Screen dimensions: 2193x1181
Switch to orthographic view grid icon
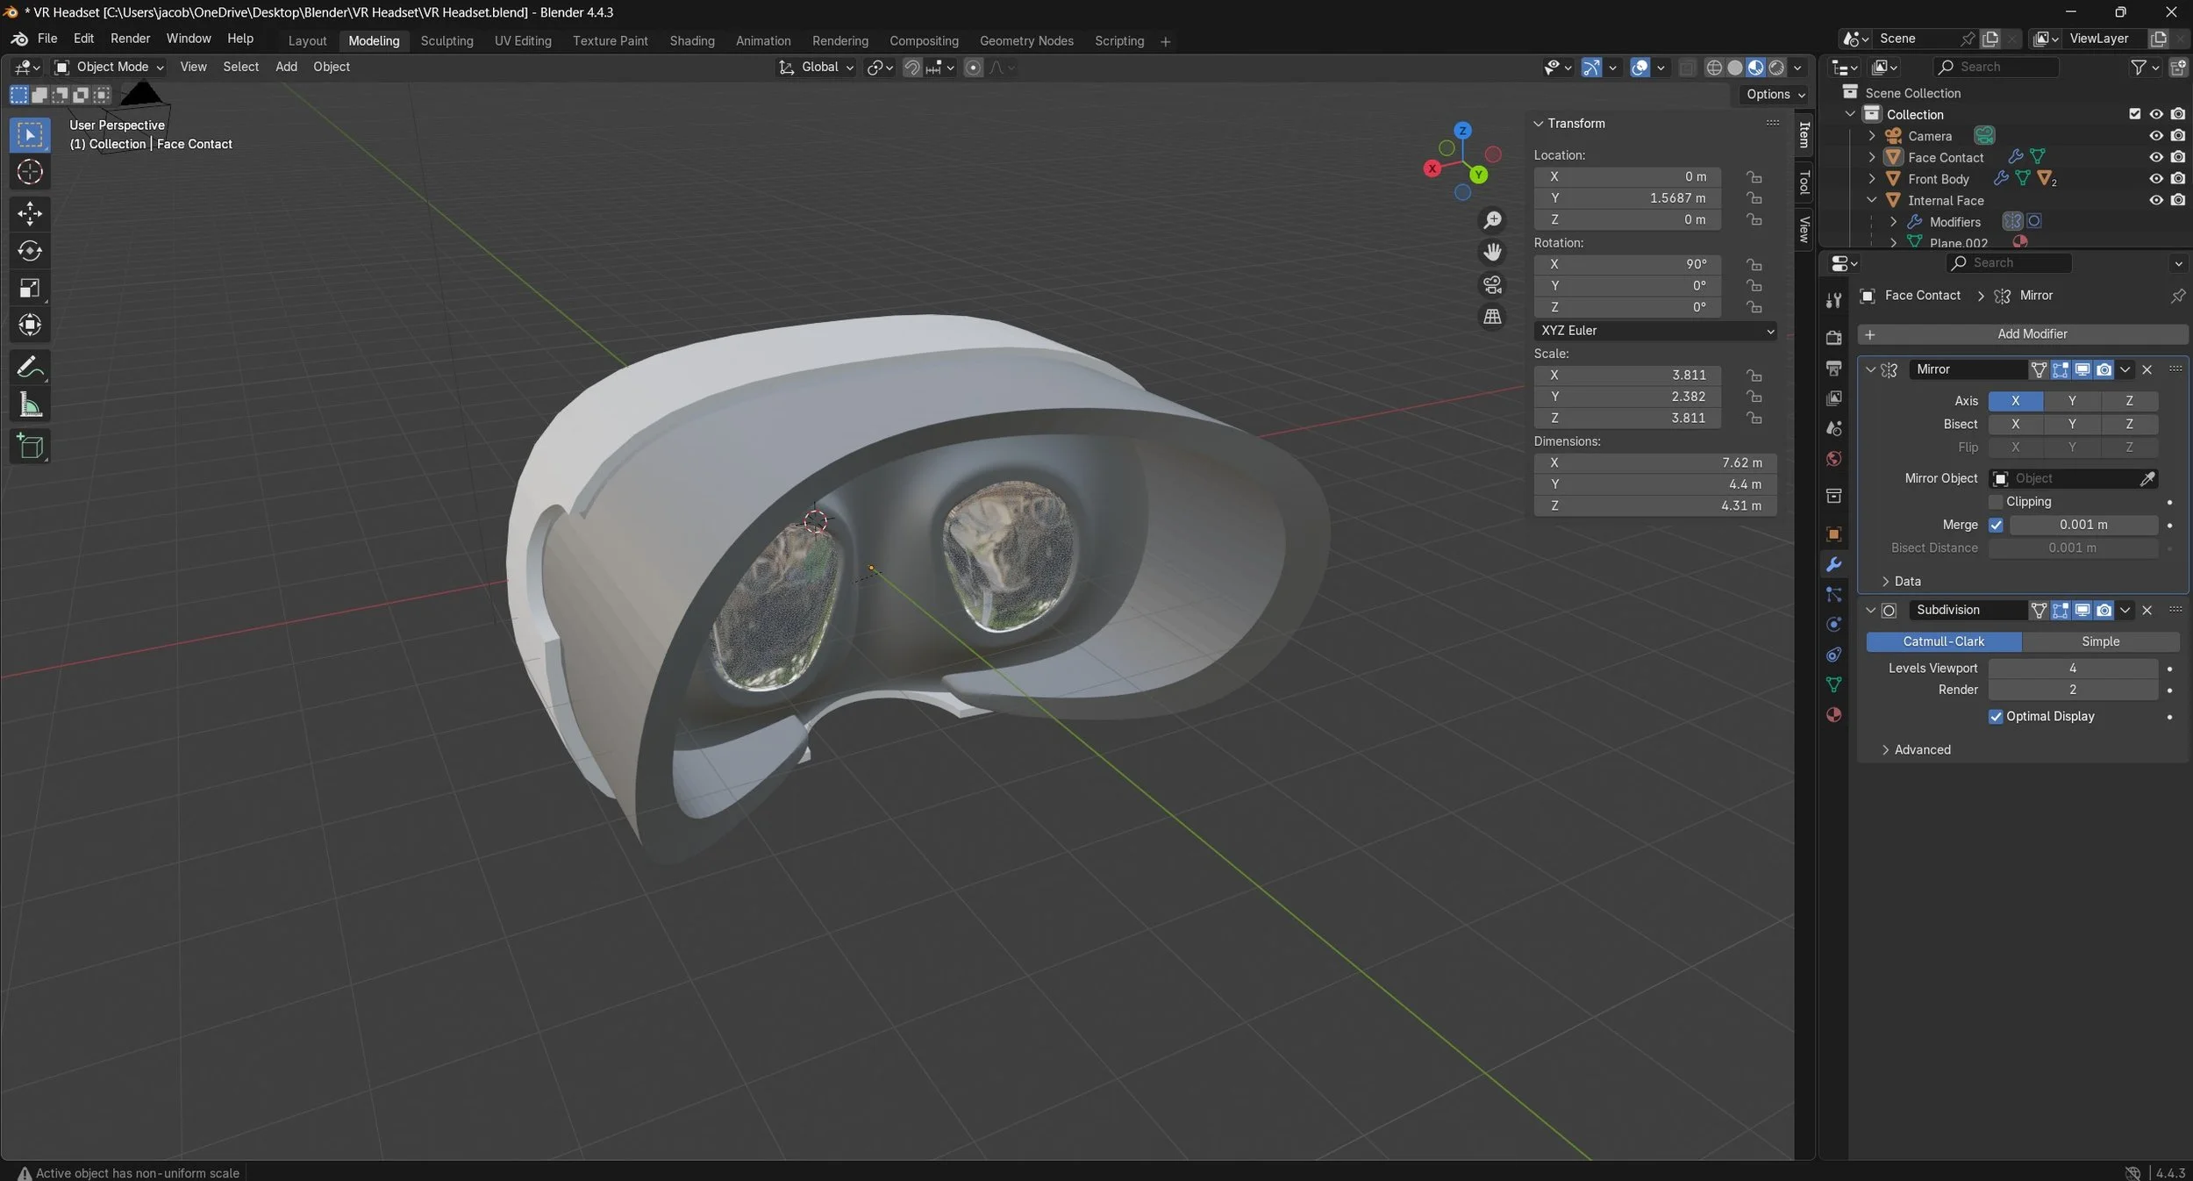point(1492,317)
